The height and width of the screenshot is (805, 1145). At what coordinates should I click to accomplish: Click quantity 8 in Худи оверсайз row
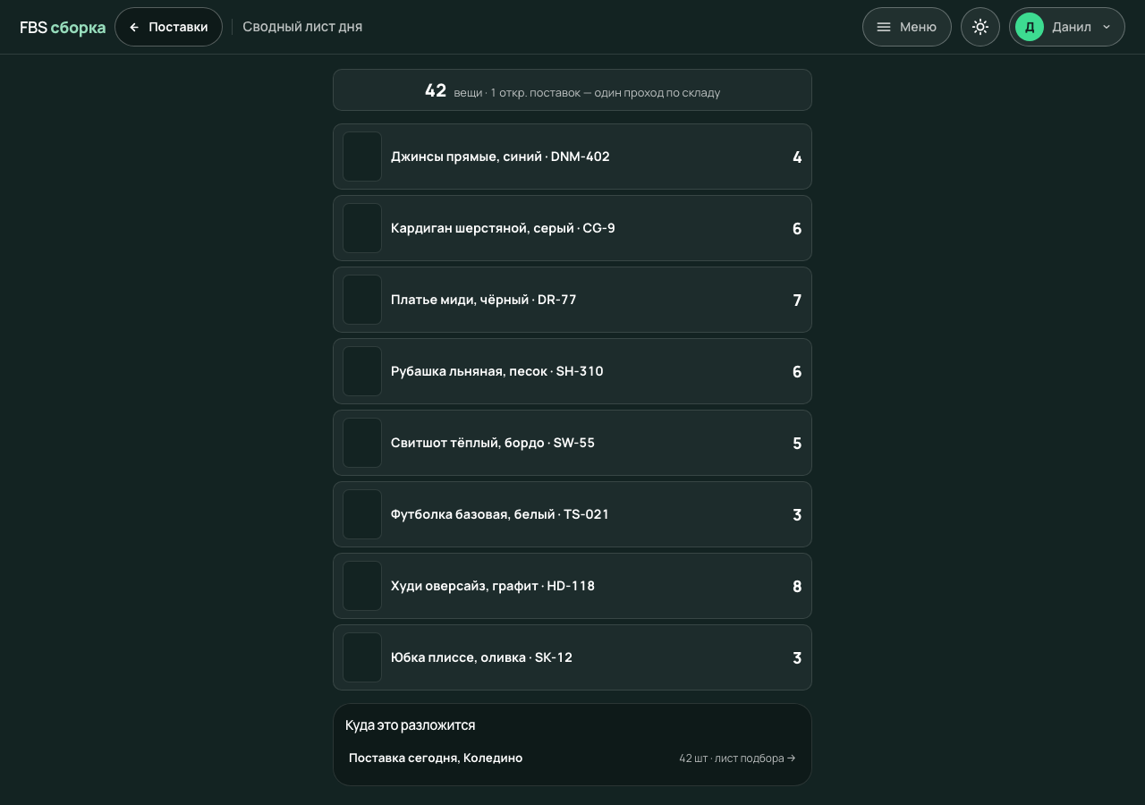click(797, 587)
